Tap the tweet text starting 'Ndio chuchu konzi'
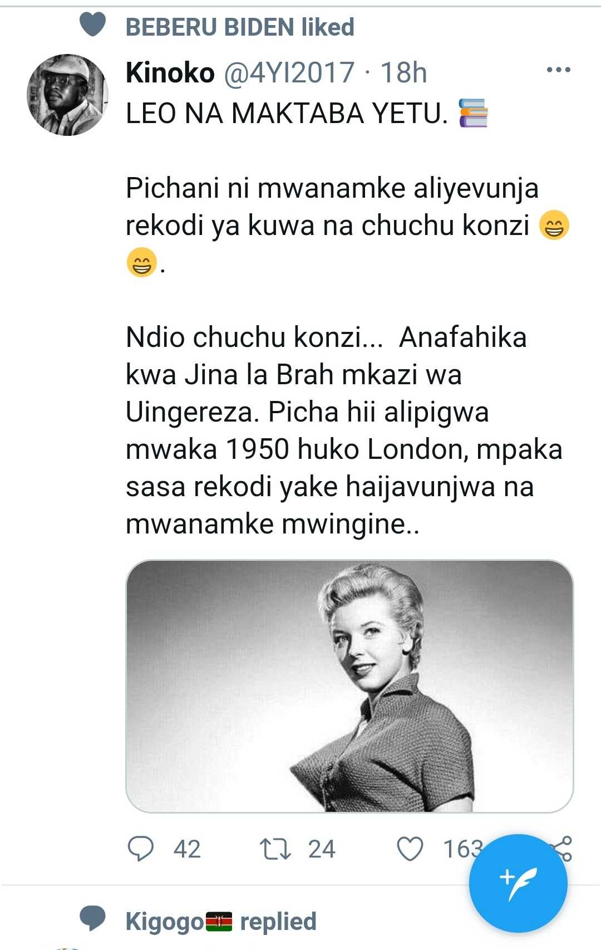This screenshot has height=950, width=601. (x=344, y=430)
